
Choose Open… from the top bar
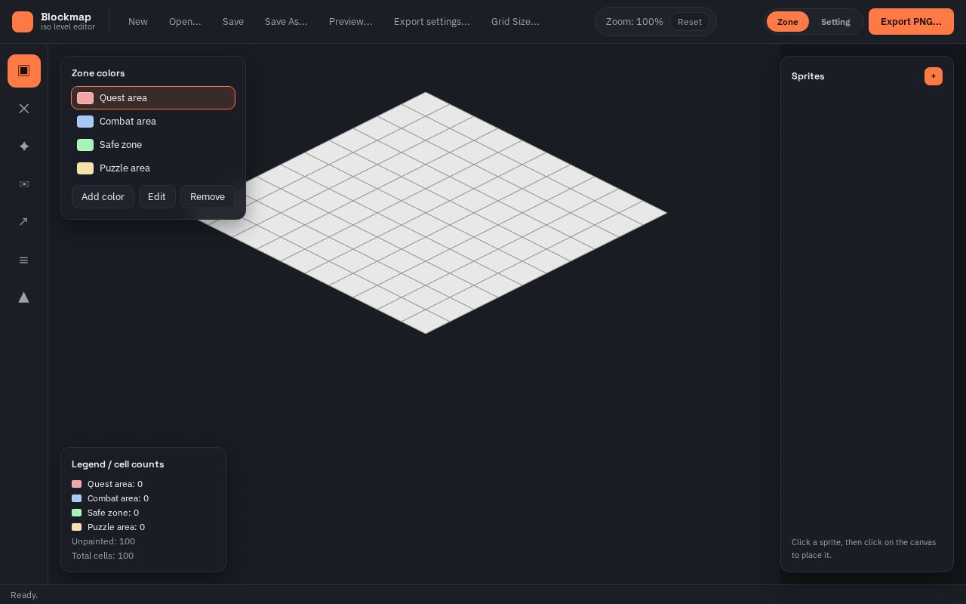point(185,22)
